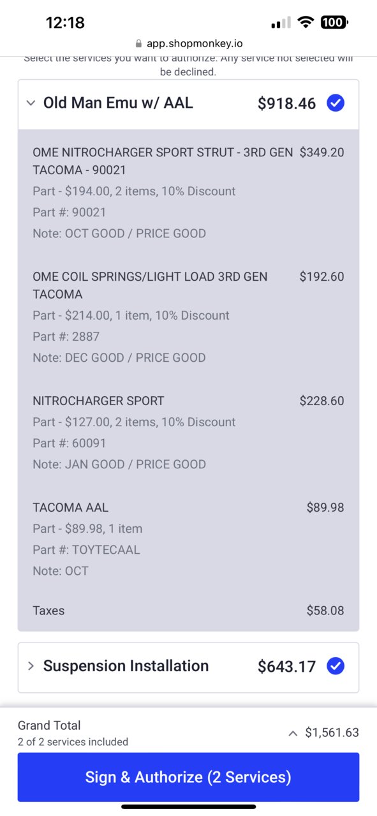Uncheck the Old Man Emu w/ AAL service

pos(336,103)
